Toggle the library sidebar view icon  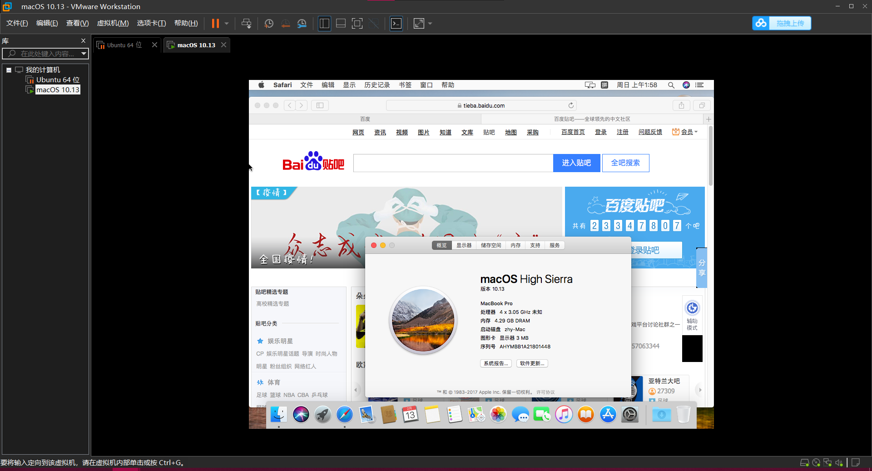324,23
